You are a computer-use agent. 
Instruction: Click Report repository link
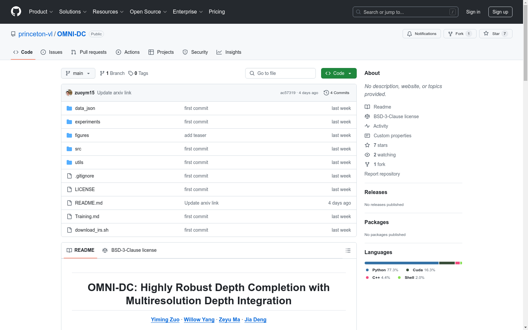[x=382, y=174]
